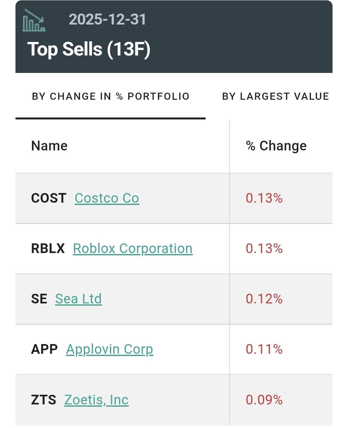Viewport: 348px width, 428px height.
Task: Open the Sea Ltd link
Action: tap(78, 299)
